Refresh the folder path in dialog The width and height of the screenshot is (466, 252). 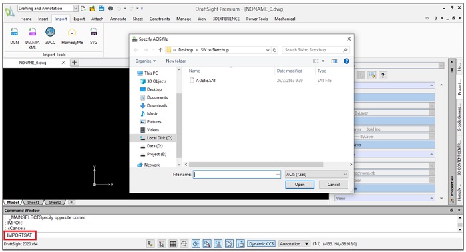274,50
